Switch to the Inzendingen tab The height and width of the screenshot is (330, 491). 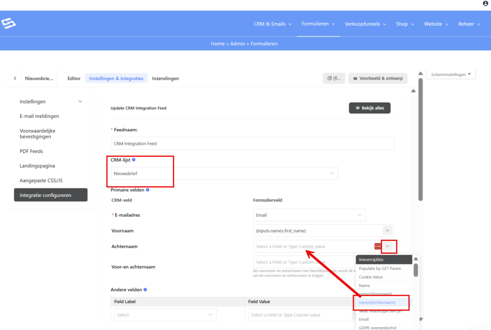click(165, 79)
